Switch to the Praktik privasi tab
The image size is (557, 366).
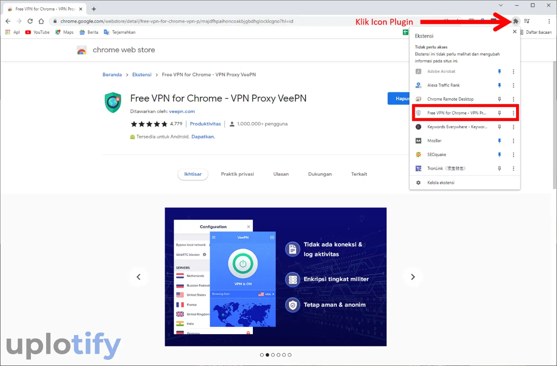coord(238,174)
